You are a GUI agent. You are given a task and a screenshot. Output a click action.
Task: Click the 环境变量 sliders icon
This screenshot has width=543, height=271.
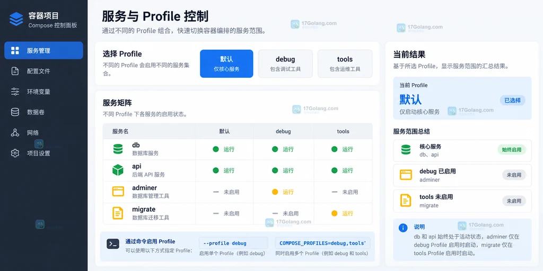coord(15,92)
